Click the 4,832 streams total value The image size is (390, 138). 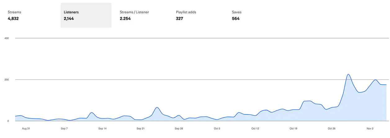tap(13, 19)
